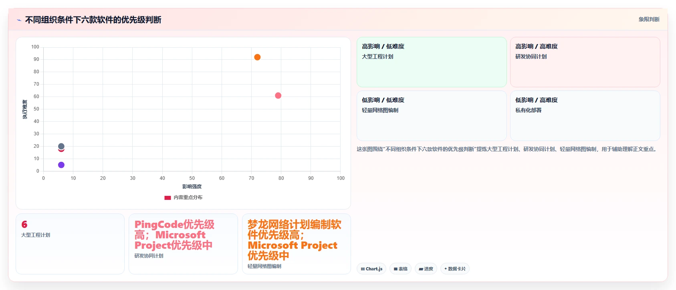Click the Chart.js tag

pyautogui.click(x=371, y=269)
